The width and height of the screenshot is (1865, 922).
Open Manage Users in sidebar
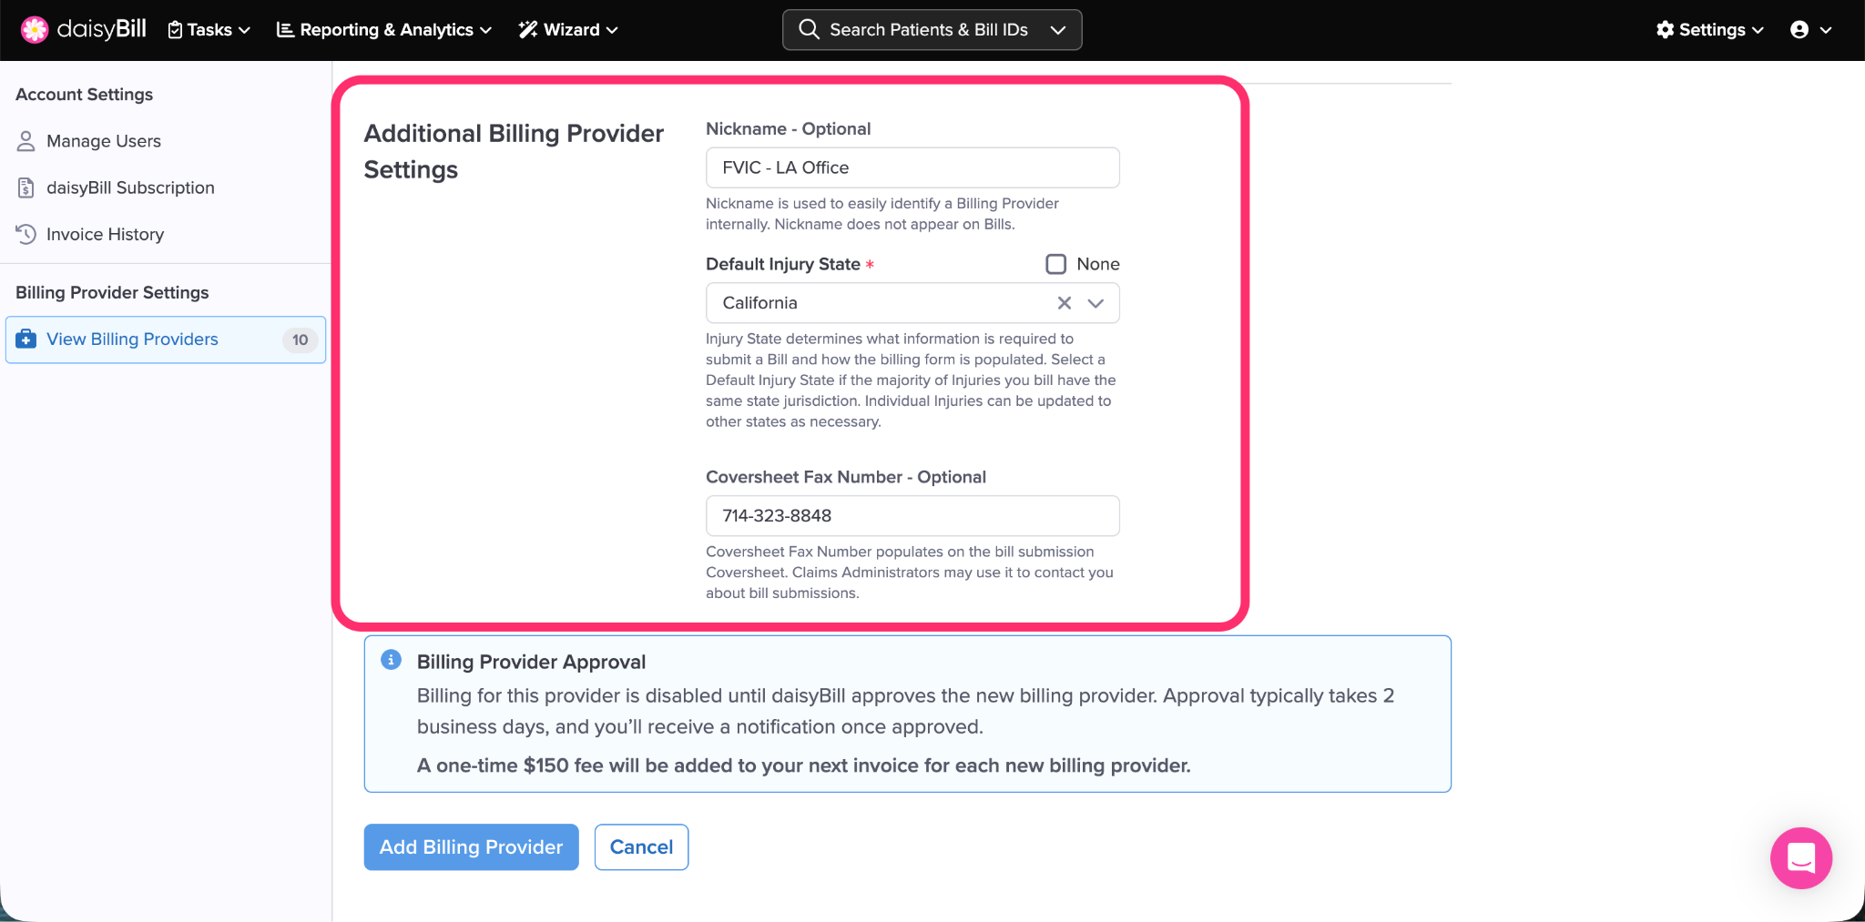pyautogui.click(x=103, y=141)
